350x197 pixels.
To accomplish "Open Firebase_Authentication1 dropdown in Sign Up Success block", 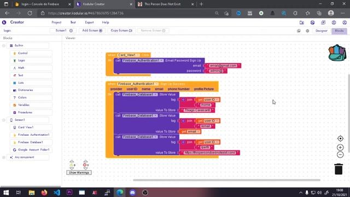I will 138,84.
